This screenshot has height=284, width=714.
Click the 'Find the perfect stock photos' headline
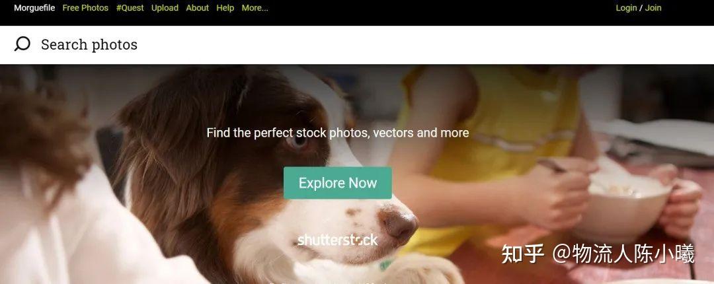click(337, 133)
